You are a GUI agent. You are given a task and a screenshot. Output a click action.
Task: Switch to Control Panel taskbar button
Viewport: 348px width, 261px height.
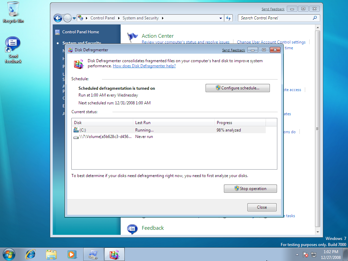pyautogui.click(x=93, y=254)
